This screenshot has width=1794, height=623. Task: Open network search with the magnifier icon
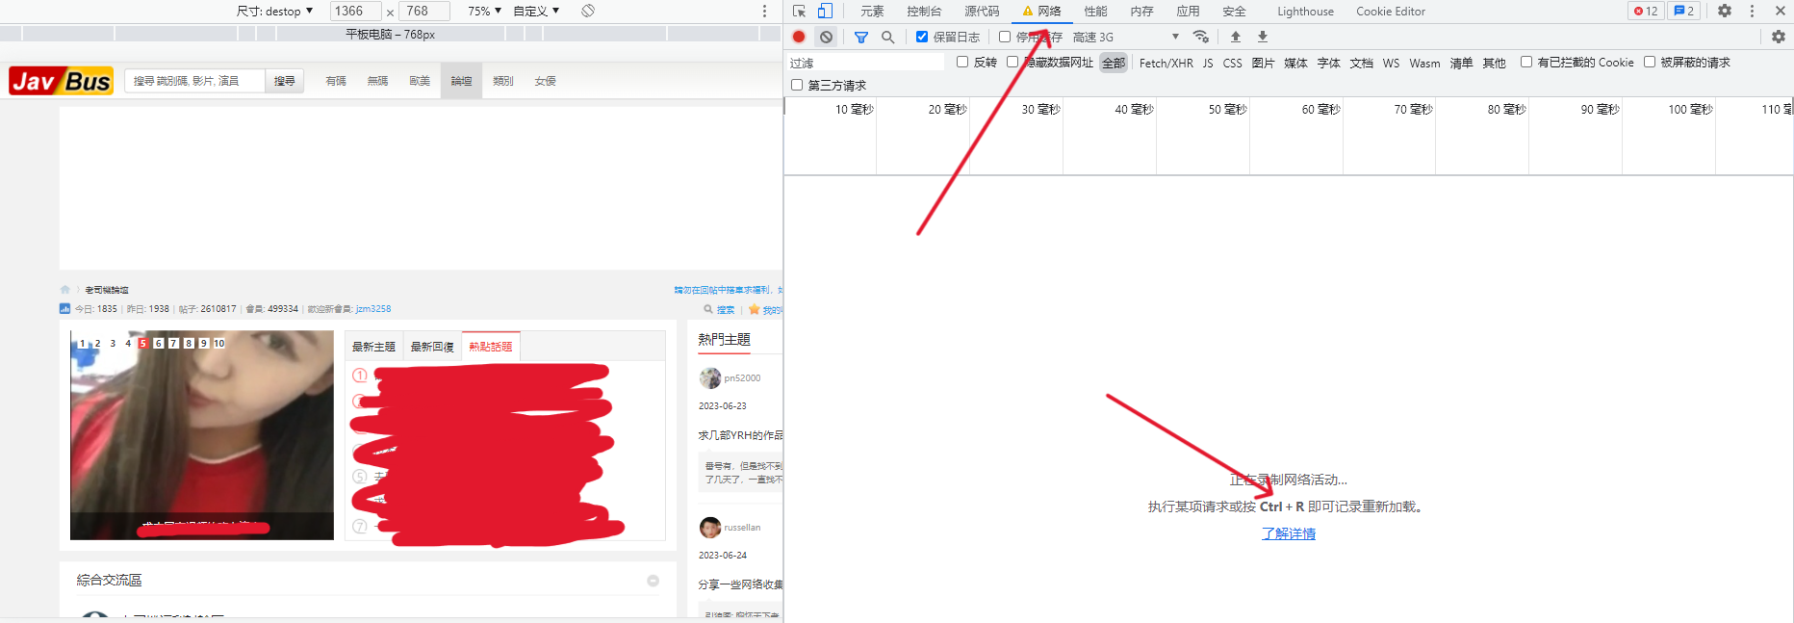[x=887, y=37]
